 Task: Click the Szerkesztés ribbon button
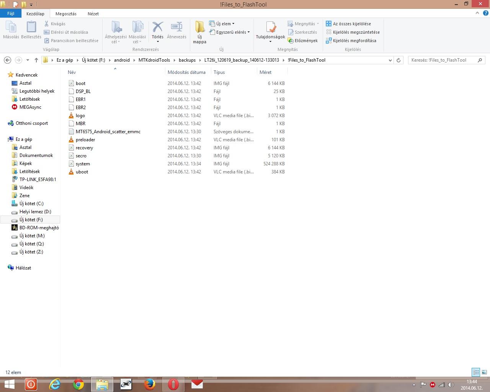(302, 32)
